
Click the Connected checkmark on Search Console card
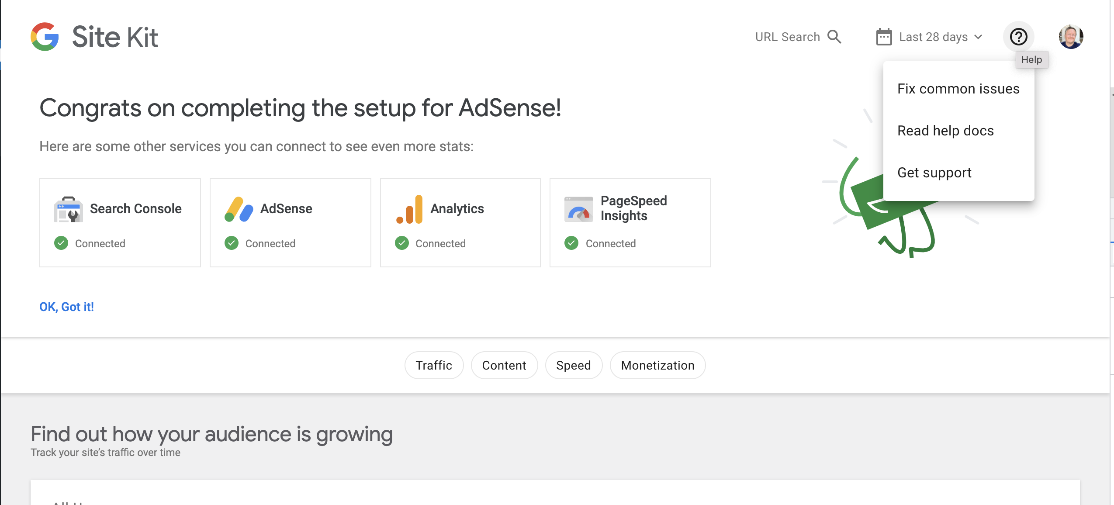click(x=60, y=243)
